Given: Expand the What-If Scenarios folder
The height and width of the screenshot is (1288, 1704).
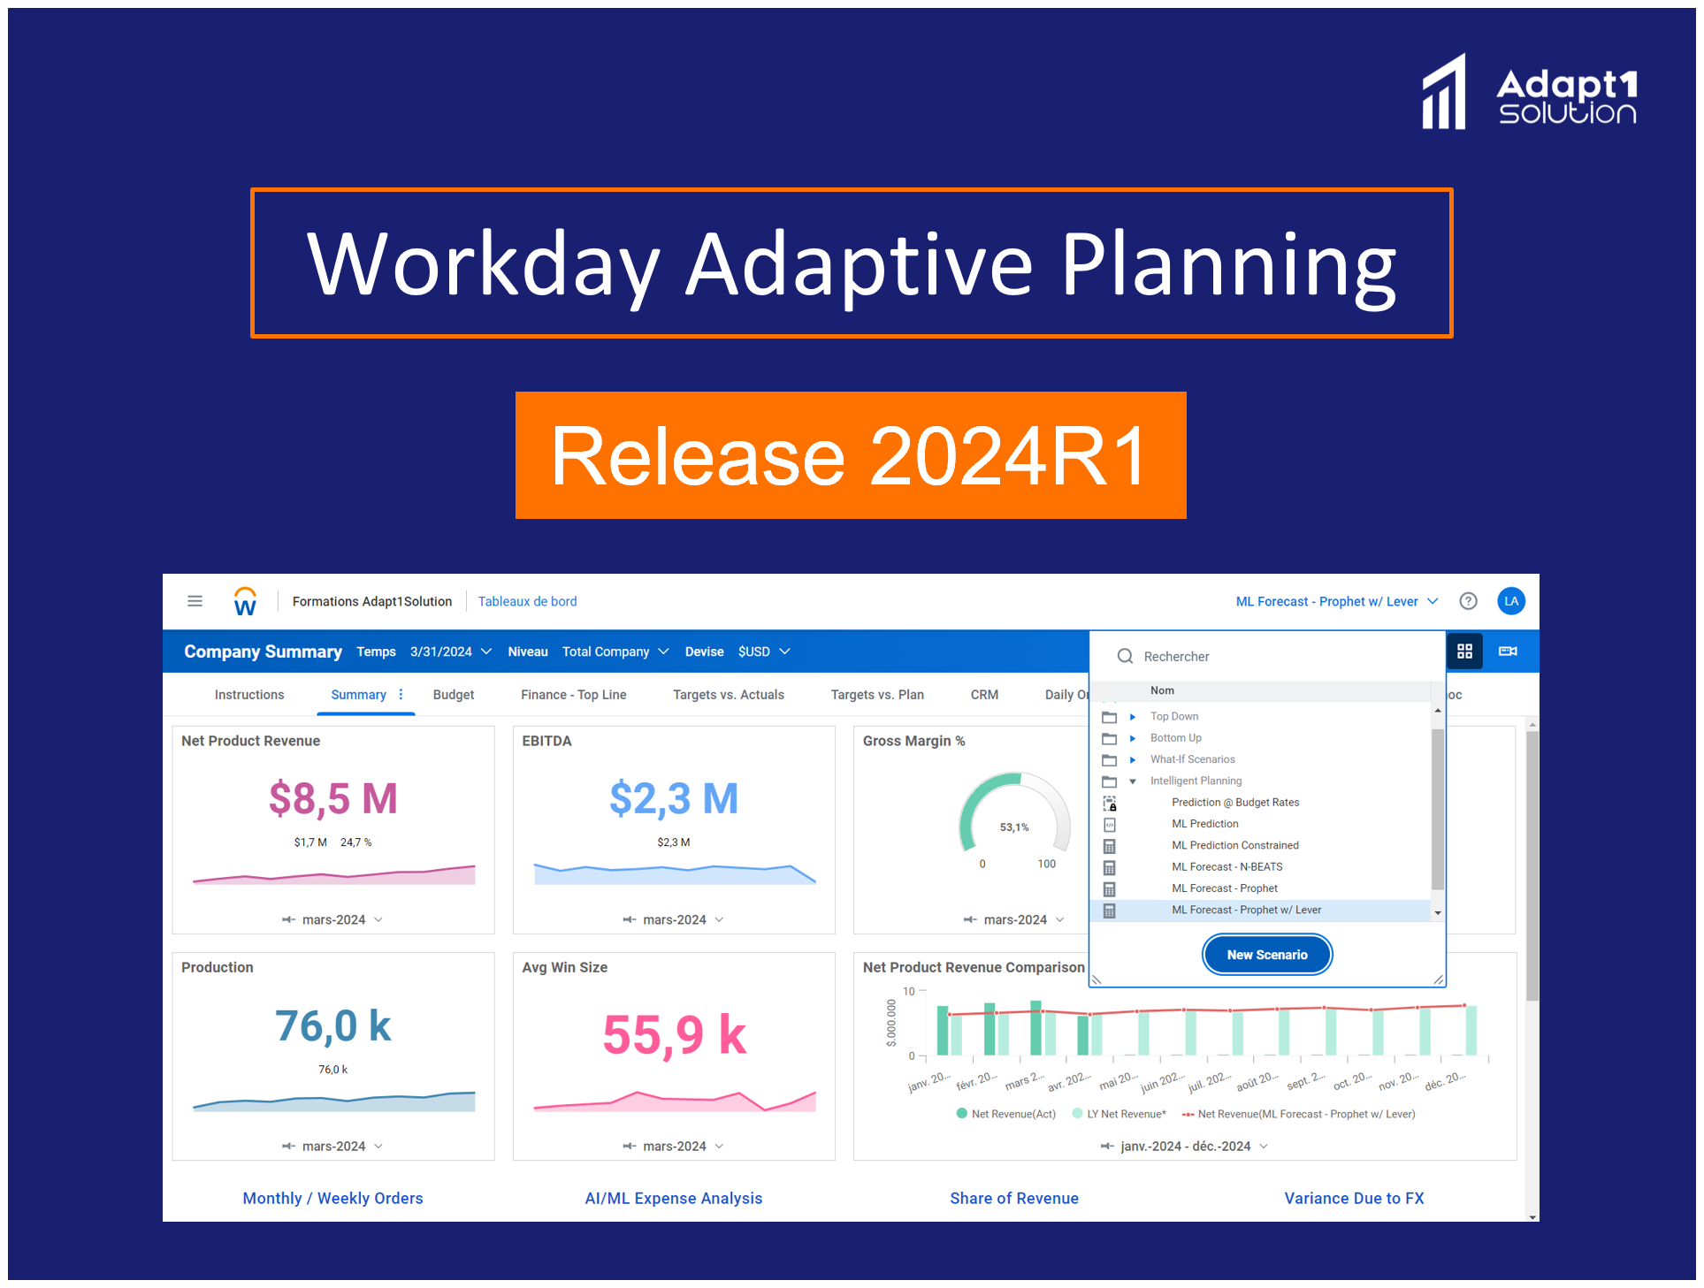Looking at the screenshot, I should (1132, 759).
